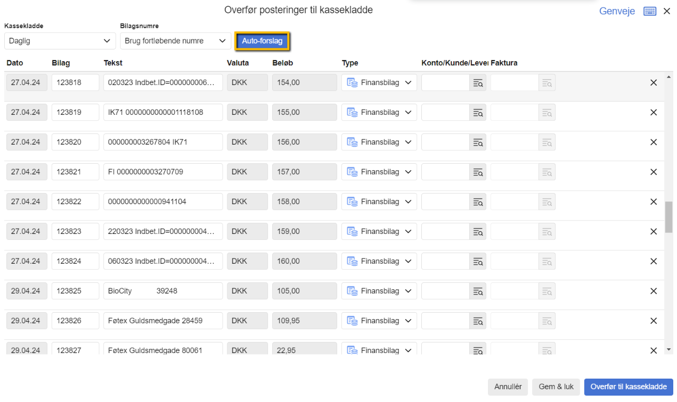Edit the text field for bilag 123822

click(163, 202)
